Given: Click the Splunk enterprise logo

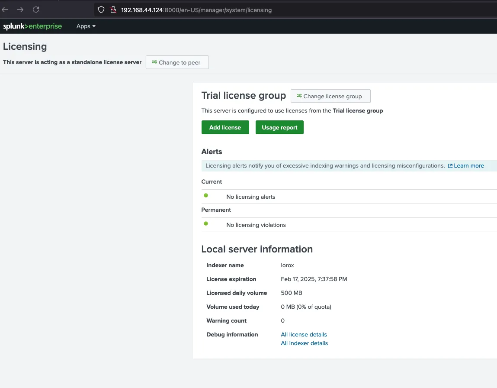Looking at the screenshot, I should (x=32, y=26).
